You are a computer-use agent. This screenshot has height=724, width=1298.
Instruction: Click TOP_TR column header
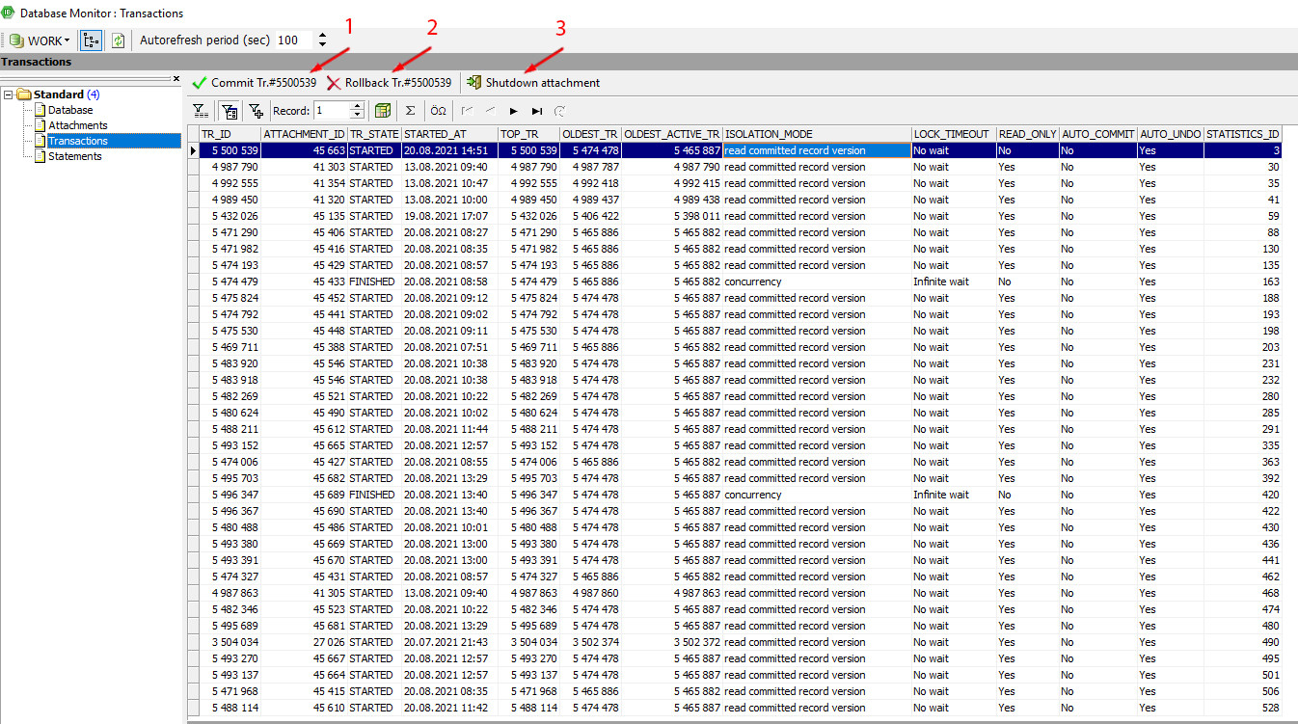click(x=528, y=134)
